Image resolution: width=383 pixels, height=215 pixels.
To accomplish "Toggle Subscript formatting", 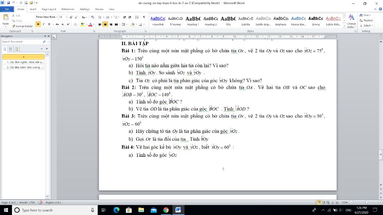I will pyautogui.click(x=63, y=24).
